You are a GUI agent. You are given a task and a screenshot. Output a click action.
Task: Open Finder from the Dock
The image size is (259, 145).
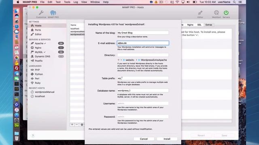click(17, 11)
